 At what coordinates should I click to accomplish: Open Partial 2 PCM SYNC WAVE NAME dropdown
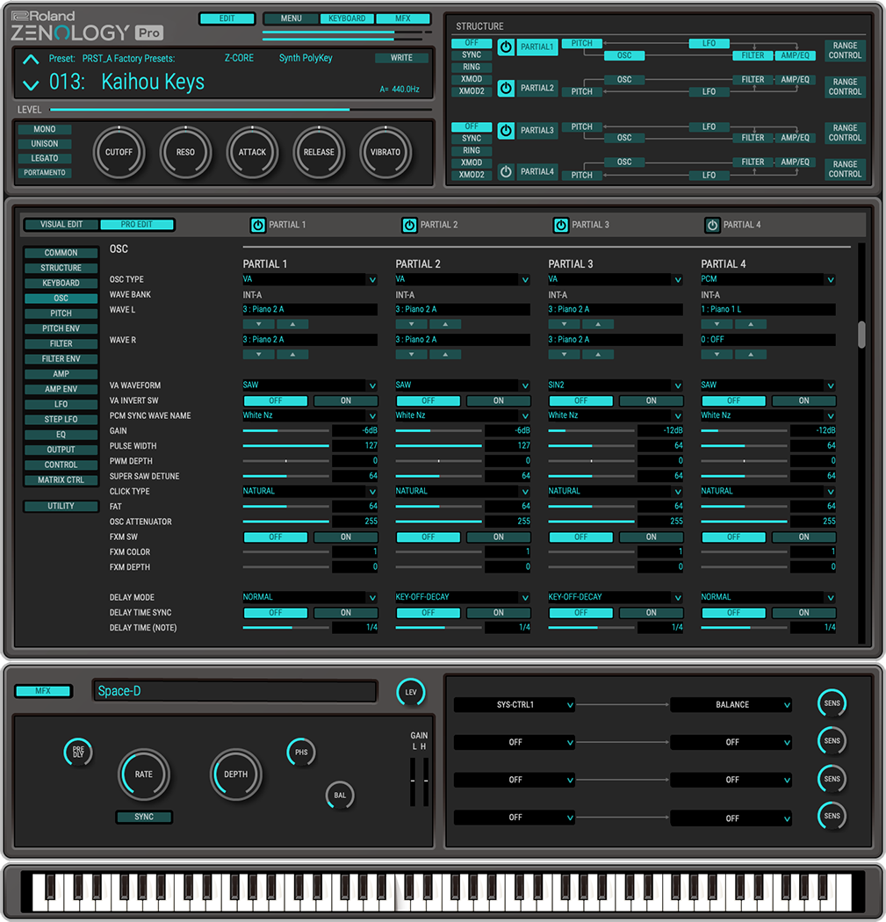point(463,415)
